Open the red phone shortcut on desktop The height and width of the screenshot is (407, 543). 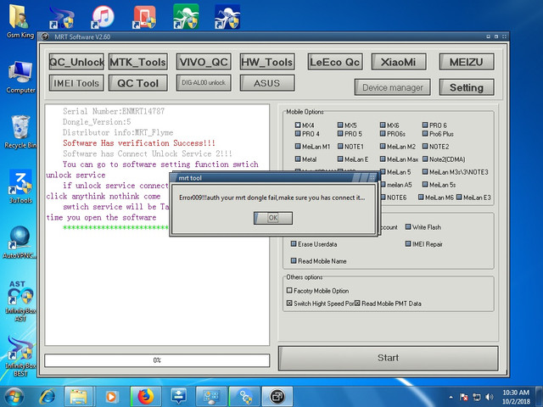pyautogui.click(x=144, y=17)
